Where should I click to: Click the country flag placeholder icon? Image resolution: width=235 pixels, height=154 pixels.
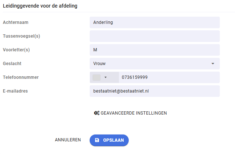click(97, 77)
